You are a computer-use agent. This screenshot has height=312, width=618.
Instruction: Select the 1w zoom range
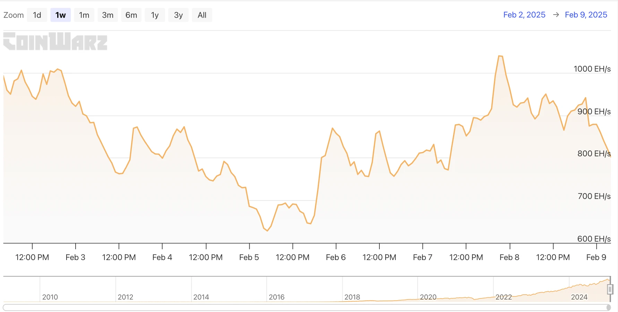(x=61, y=15)
